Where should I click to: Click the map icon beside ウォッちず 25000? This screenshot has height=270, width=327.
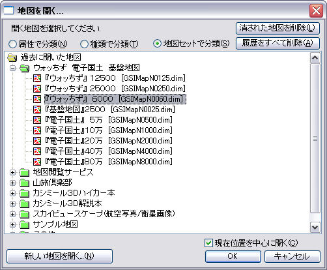tap(37, 89)
